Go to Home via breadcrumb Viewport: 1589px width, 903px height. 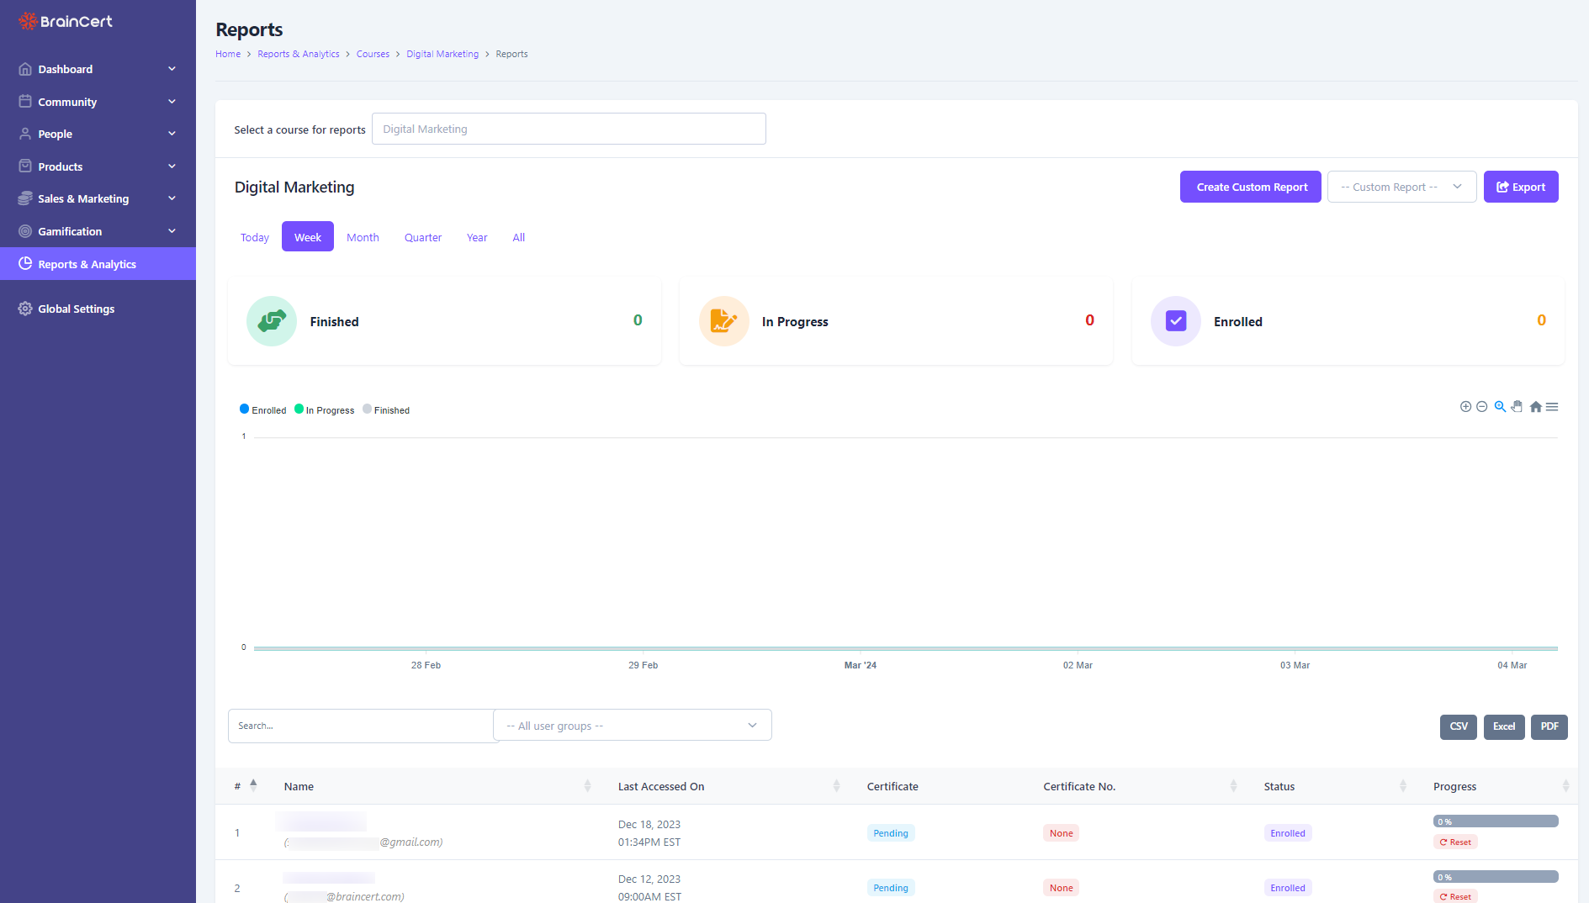click(x=228, y=54)
